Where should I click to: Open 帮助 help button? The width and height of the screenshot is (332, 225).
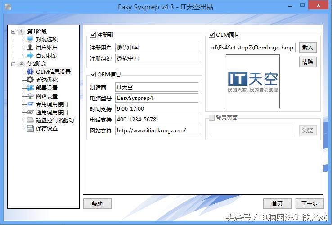point(97,203)
